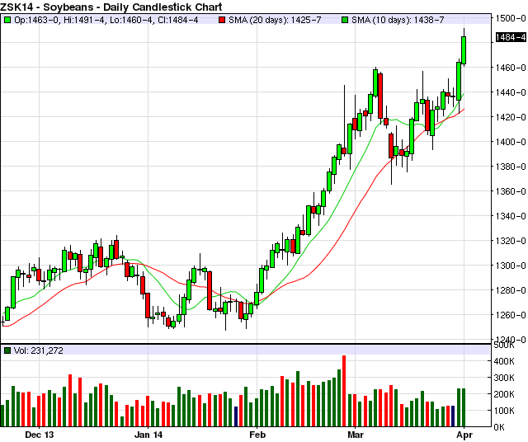This screenshot has height=442, width=528.
Task: Click the 300K volume axis label
Action: tap(504, 378)
